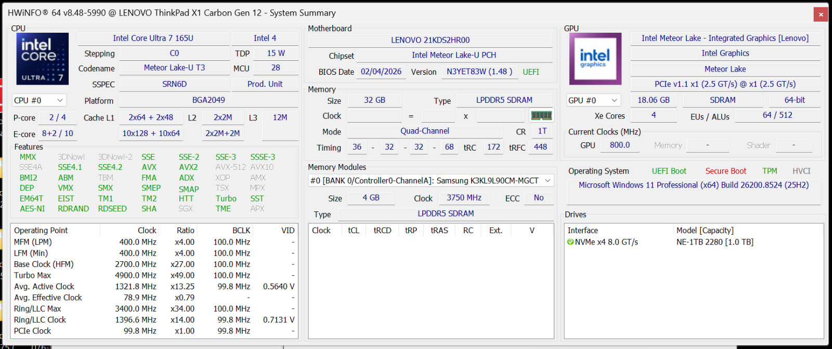The image size is (832, 349).
Task: Click the green memory module icon
Action: pyautogui.click(x=541, y=115)
